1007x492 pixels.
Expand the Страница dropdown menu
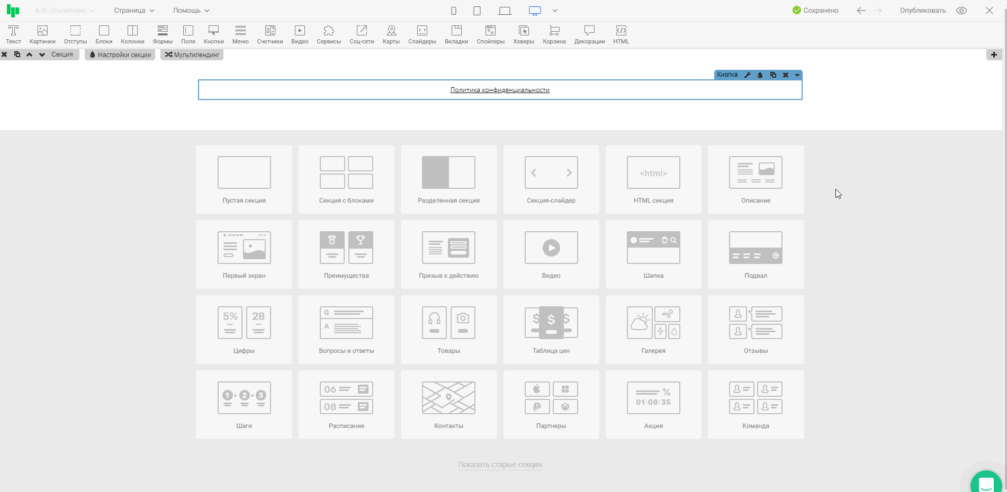(x=134, y=11)
